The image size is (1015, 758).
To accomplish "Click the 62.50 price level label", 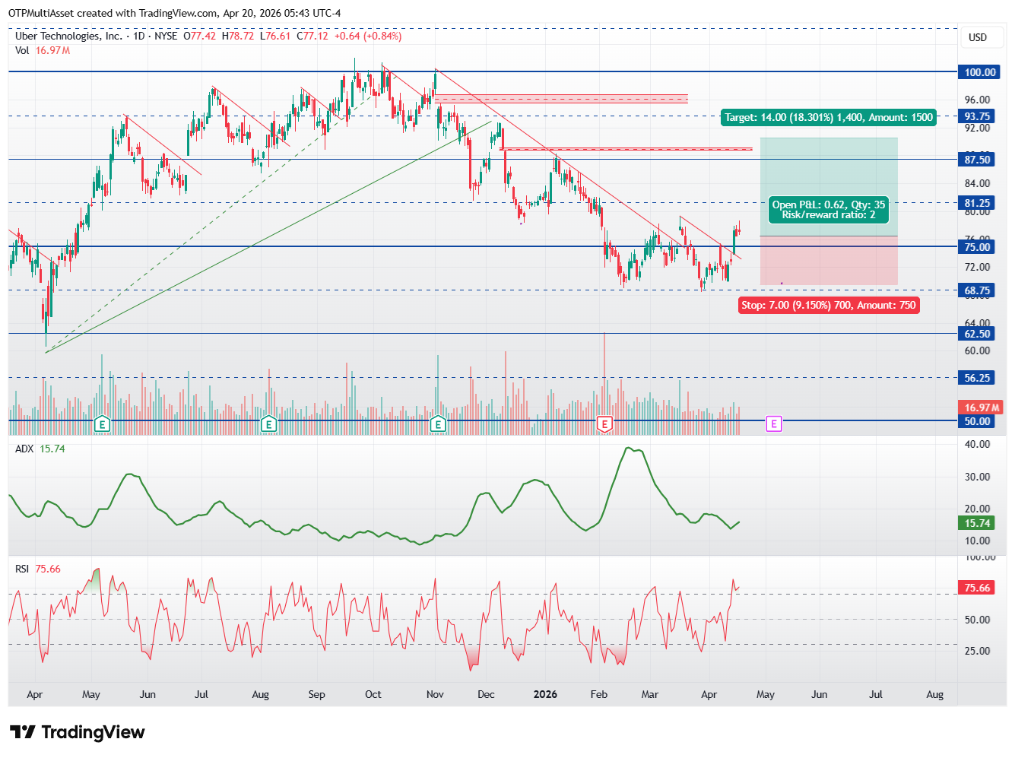I will point(978,334).
